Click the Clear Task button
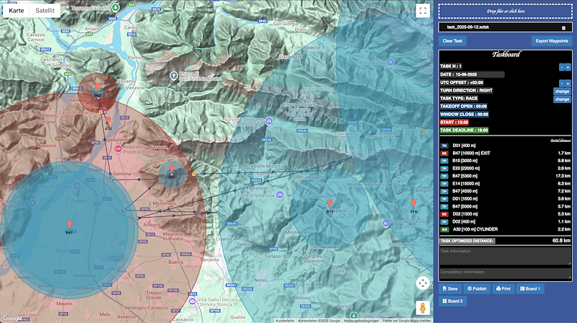Viewport: 577px width, 323px height. pos(452,41)
